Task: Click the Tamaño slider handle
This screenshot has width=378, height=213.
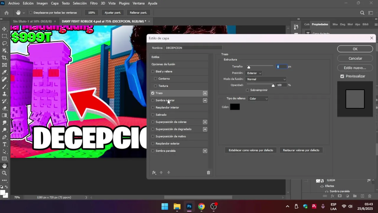Action: (x=249, y=67)
